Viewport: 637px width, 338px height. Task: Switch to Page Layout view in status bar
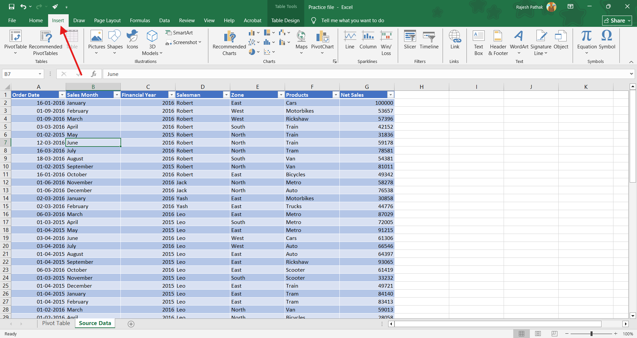[538, 334]
